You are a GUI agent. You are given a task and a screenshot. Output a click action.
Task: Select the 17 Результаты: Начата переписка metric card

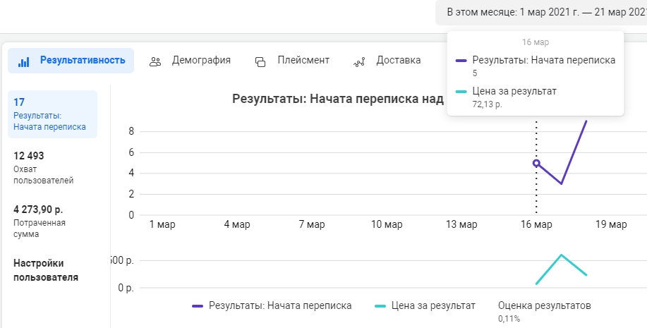52,114
